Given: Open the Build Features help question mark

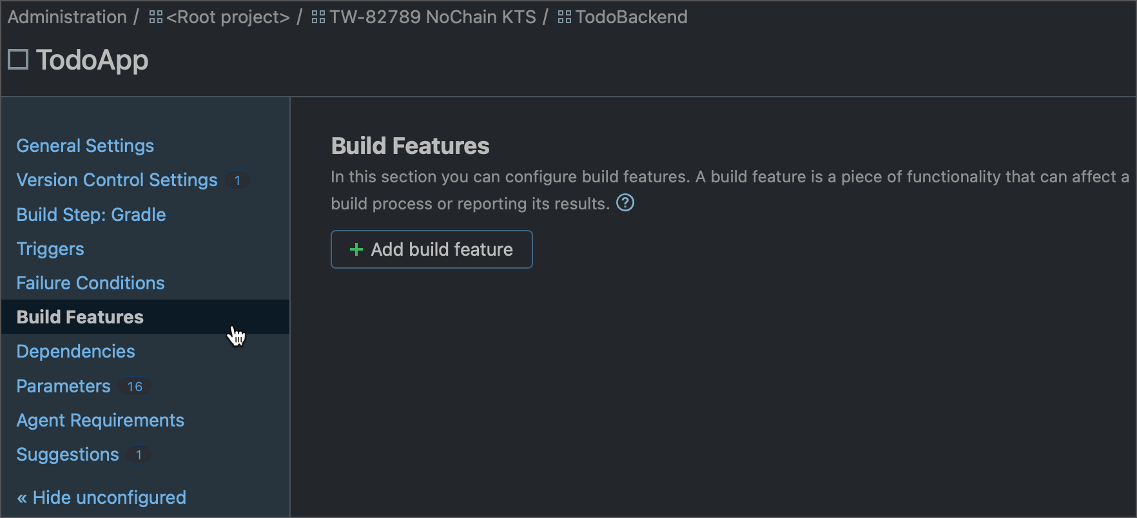Looking at the screenshot, I should [x=625, y=203].
